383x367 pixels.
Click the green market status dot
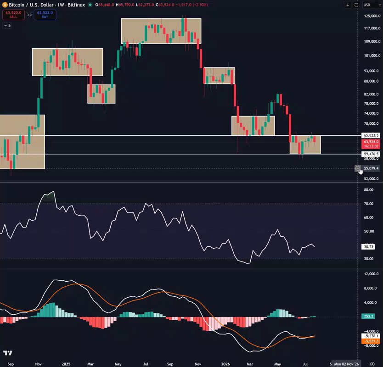[90, 5]
